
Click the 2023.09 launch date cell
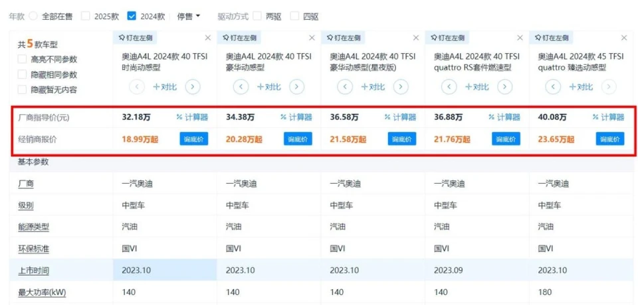pyautogui.click(x=447, y=271)
